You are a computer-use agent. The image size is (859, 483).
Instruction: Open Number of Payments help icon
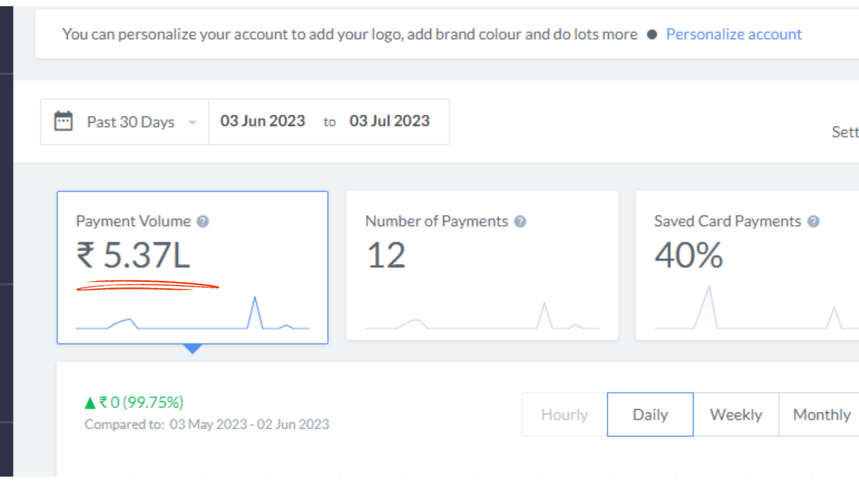pyautogui.click(x=520, y=221)
